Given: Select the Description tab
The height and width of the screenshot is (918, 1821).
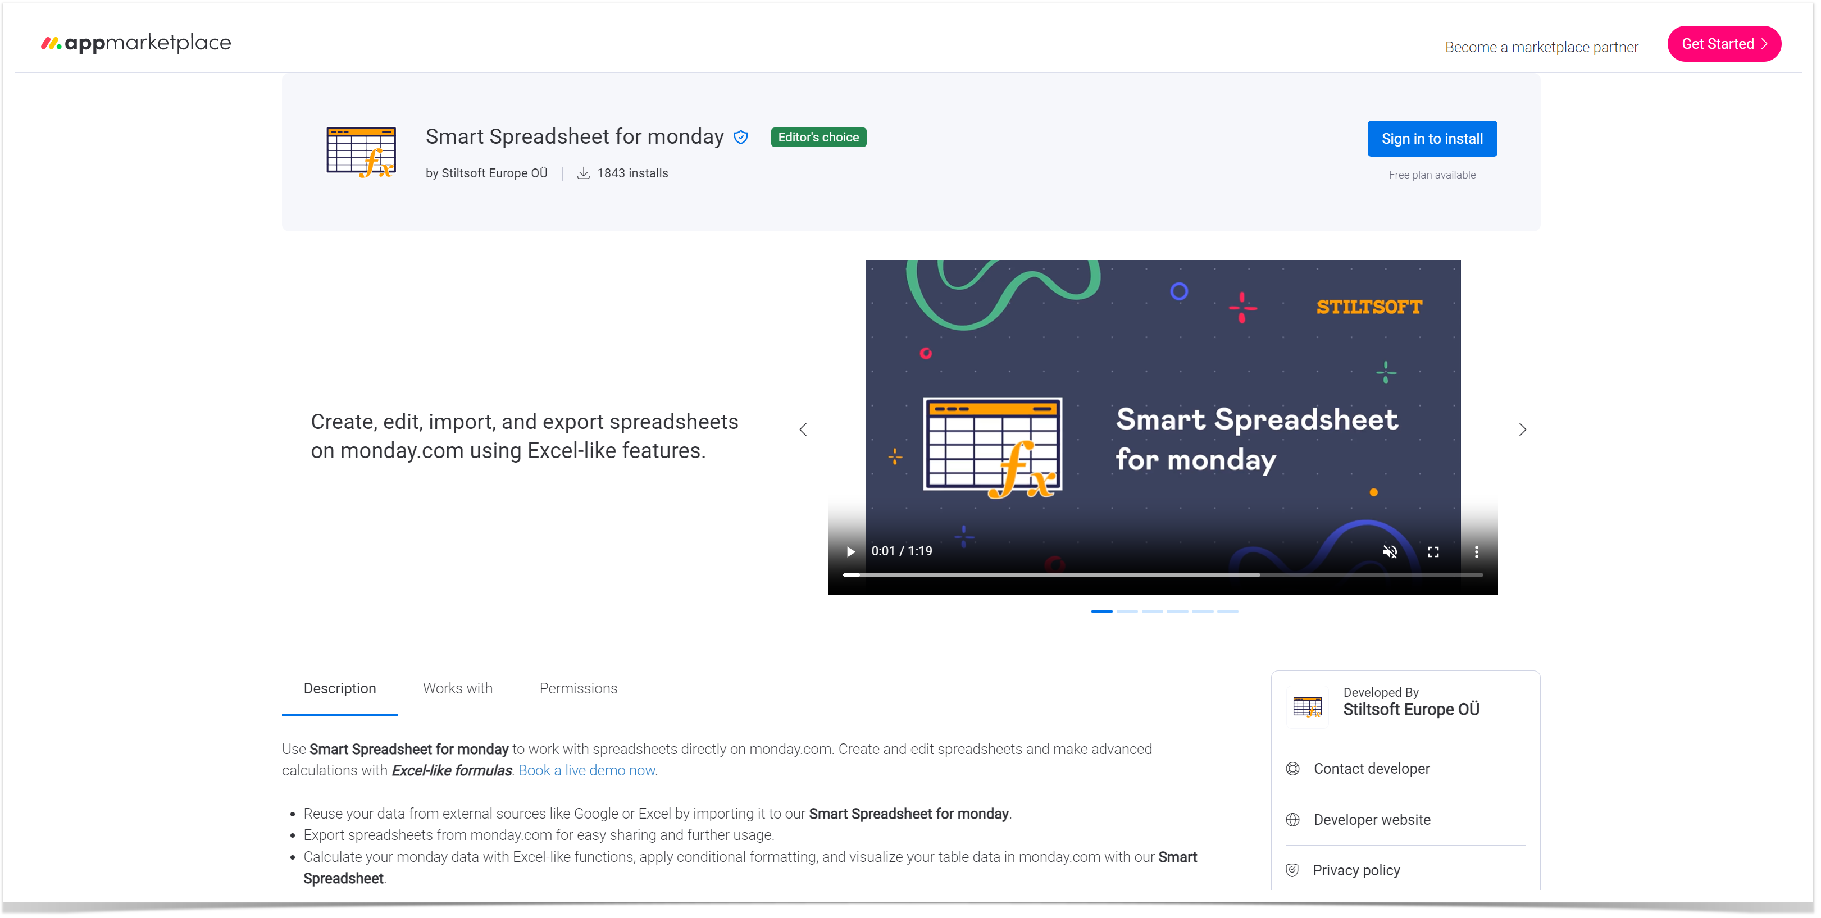Looking at the screenshot, I should click(x=340, y=688).
